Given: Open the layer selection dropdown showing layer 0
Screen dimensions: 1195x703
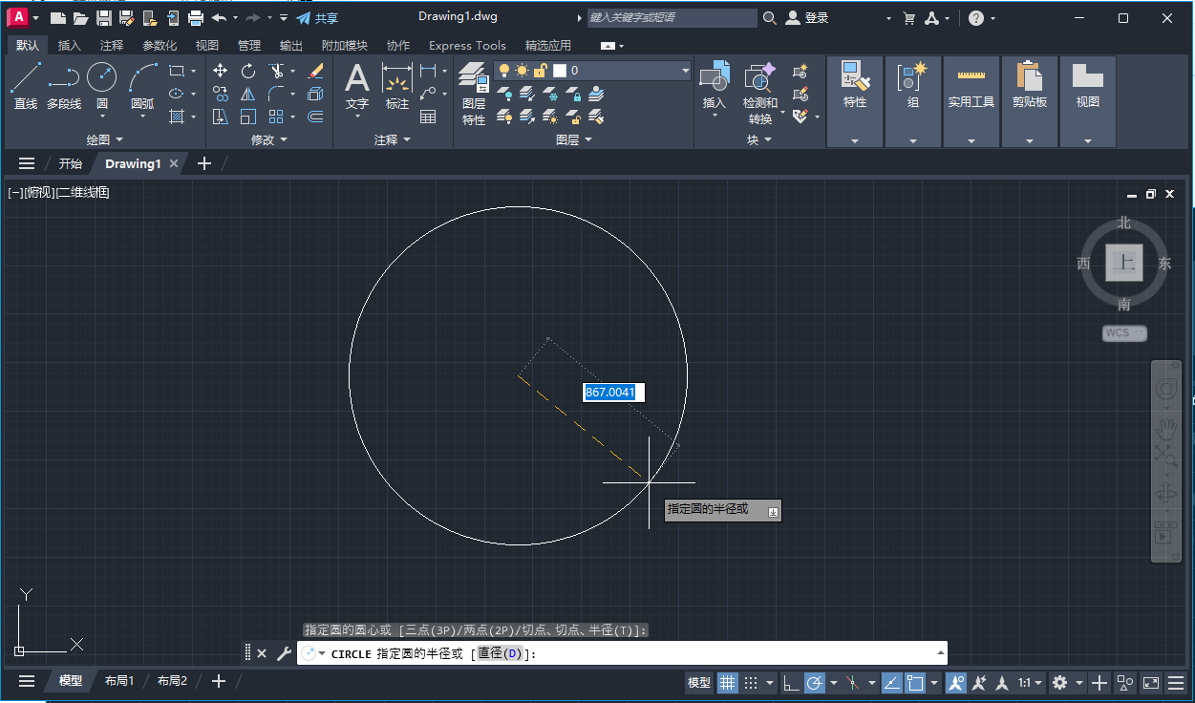Looking at the screenshot, I should coord(684,70).
